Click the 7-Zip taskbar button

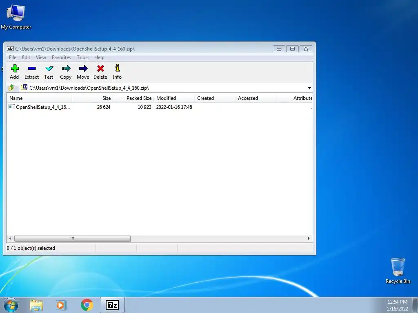[x=112, y=305]
